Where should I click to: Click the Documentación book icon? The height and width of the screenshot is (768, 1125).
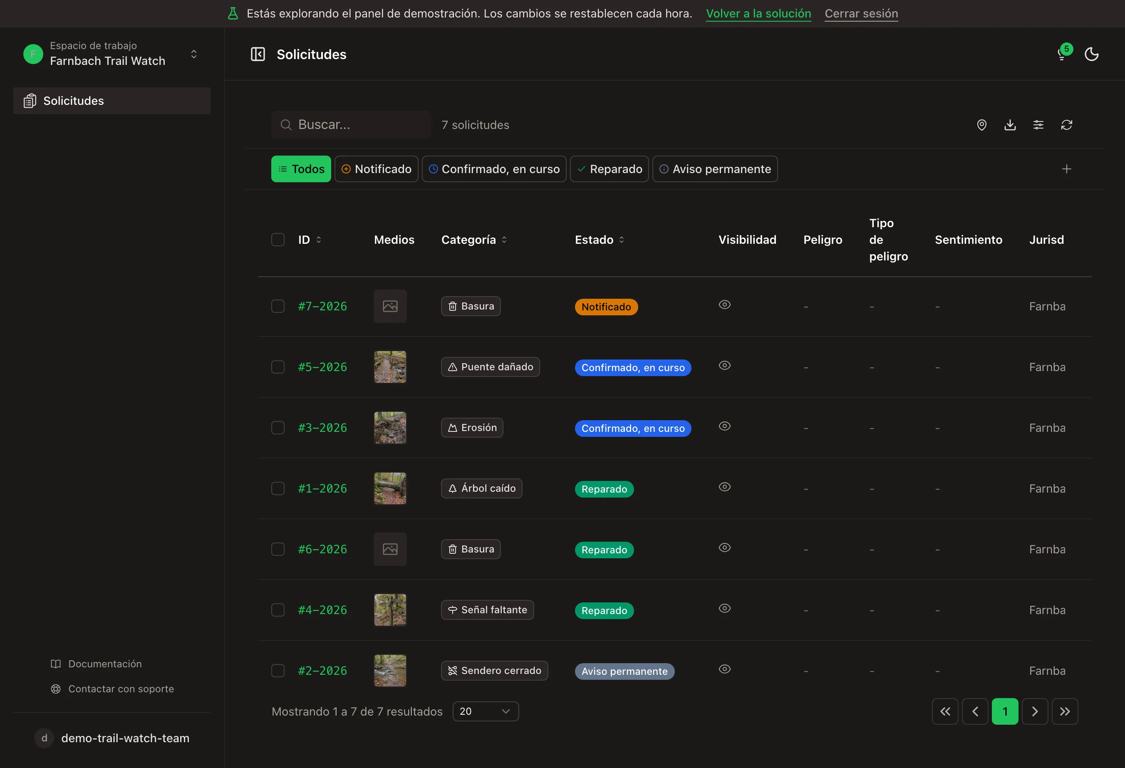coord(56,664)
